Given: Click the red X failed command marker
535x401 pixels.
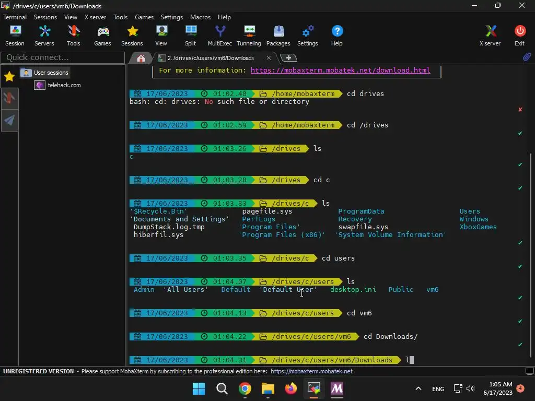Looking at the screenshot, I should [520, 110].
